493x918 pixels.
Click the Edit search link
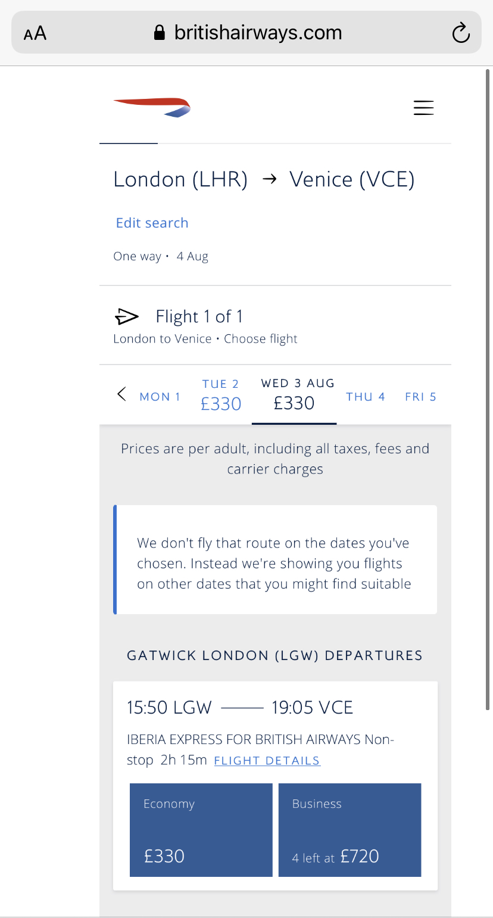point(152,223)
